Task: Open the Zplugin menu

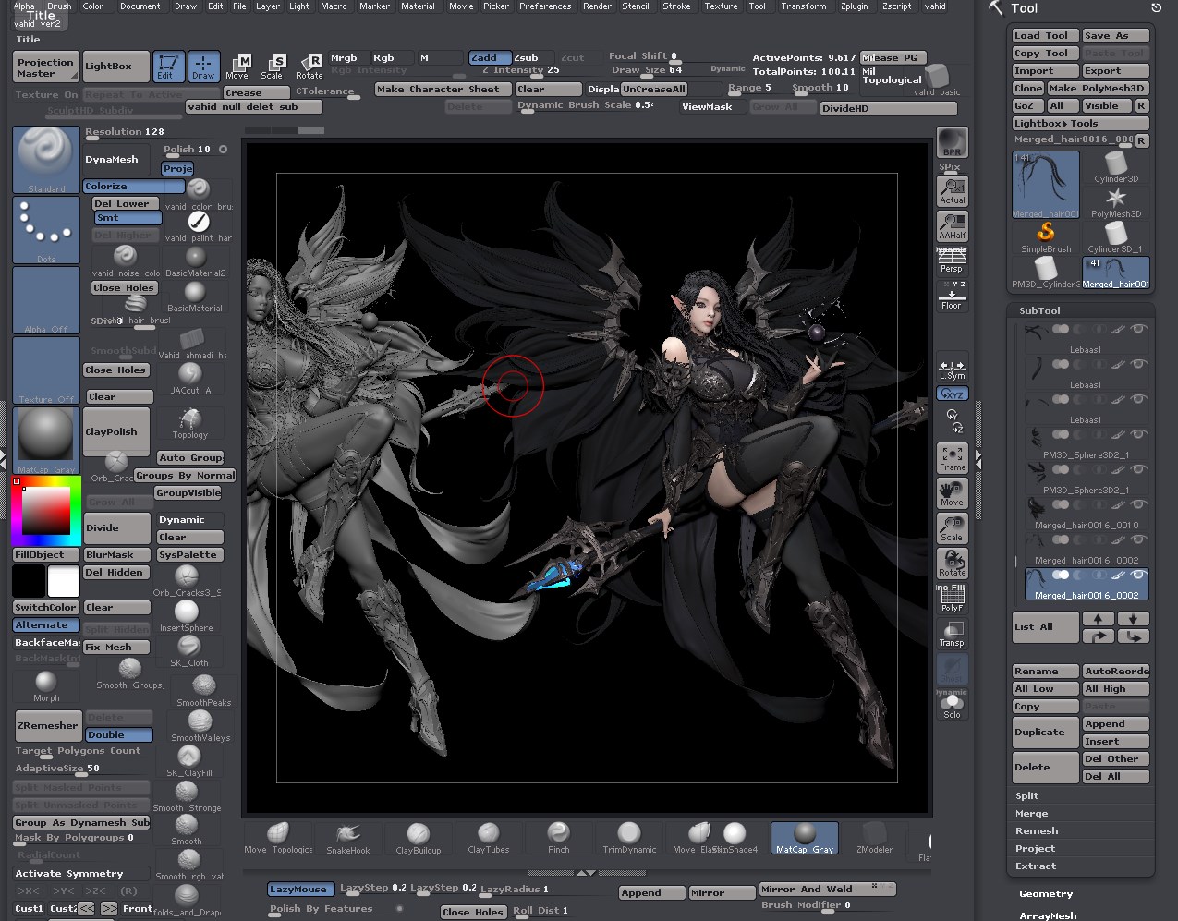Action: [x=855, y=6]
